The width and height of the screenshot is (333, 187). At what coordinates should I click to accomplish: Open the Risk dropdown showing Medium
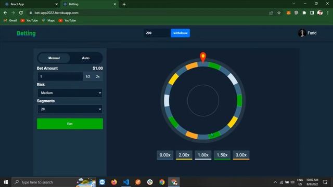point(70,93)
